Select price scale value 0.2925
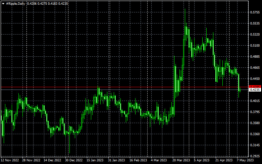 (255, 156)
